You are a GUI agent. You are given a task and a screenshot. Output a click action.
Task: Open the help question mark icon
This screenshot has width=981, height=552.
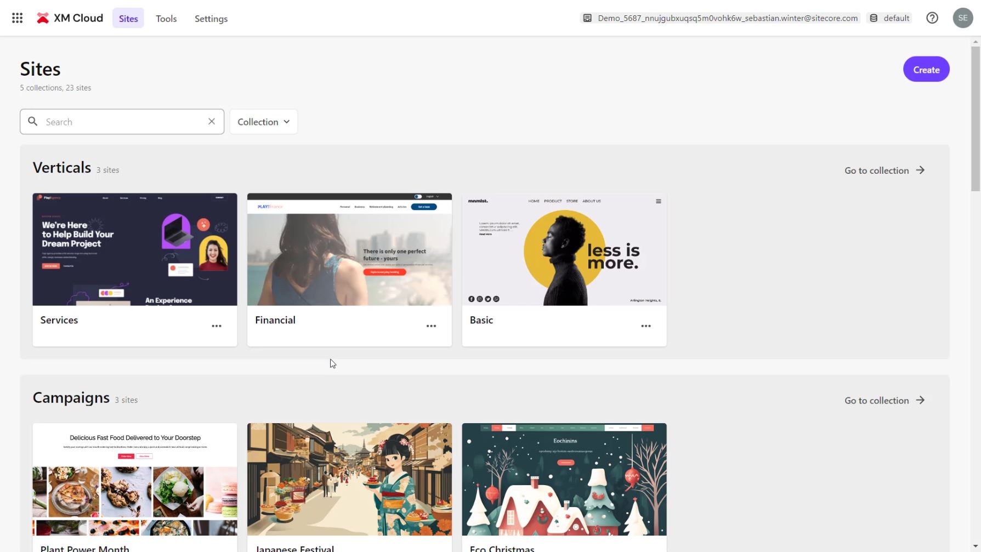932,18
